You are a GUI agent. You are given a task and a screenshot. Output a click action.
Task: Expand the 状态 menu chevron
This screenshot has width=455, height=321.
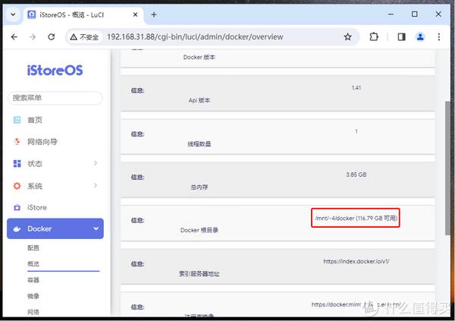[96, 163]
